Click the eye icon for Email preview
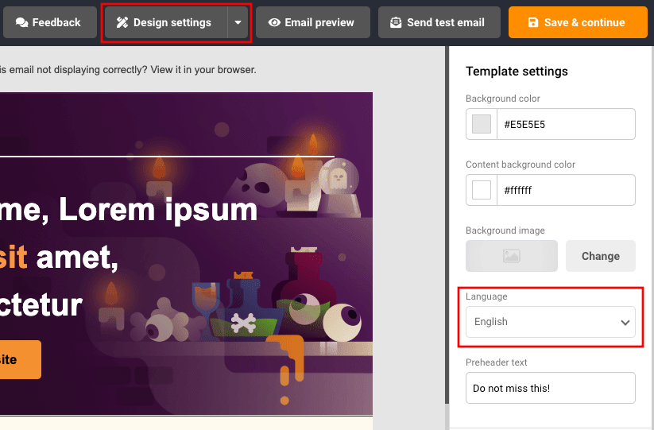 274,22
